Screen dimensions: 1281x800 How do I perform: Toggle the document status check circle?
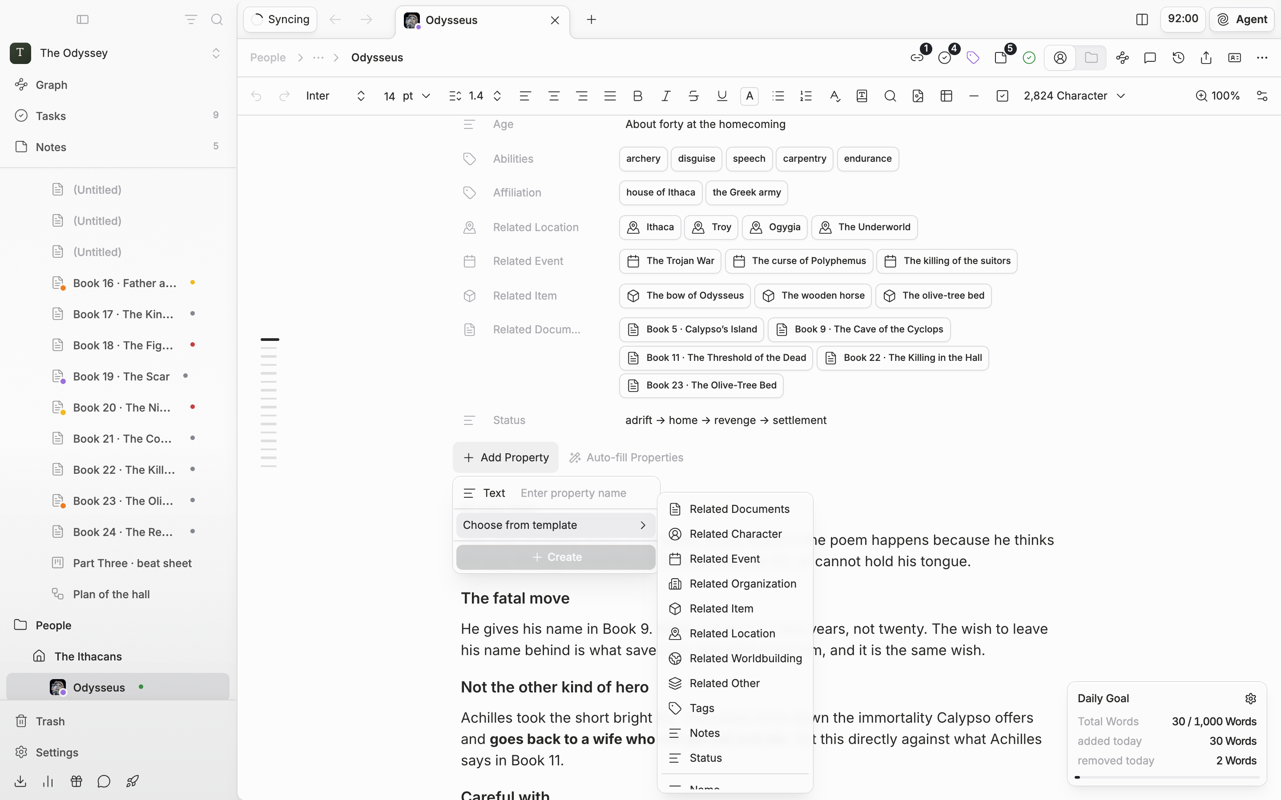pos(1028,58)
